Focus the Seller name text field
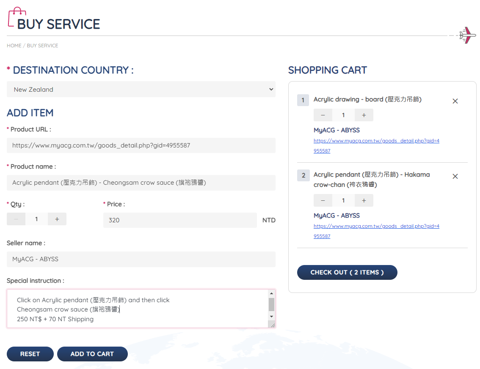The image size is (480, 369). pyautogui.click(x=141, y=259)
